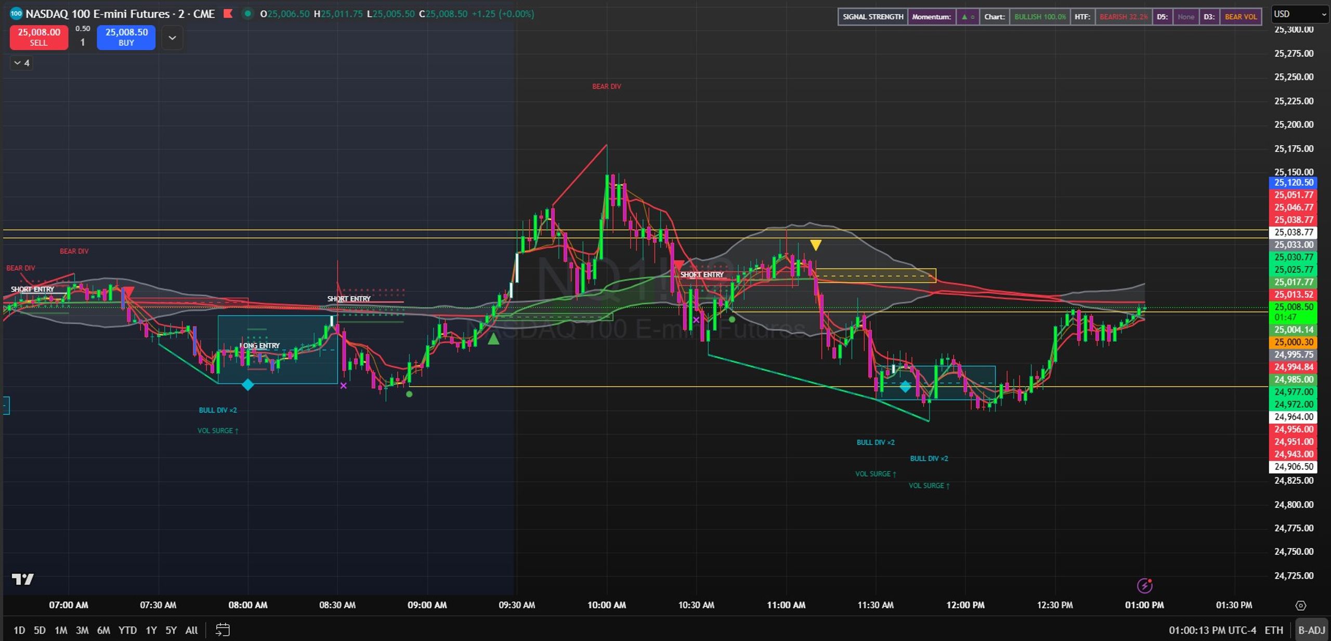This screenshot has width=1331, height=641.
Task: Click the open value O25,006.50 in the header
Action: click(x=285, y=14)
